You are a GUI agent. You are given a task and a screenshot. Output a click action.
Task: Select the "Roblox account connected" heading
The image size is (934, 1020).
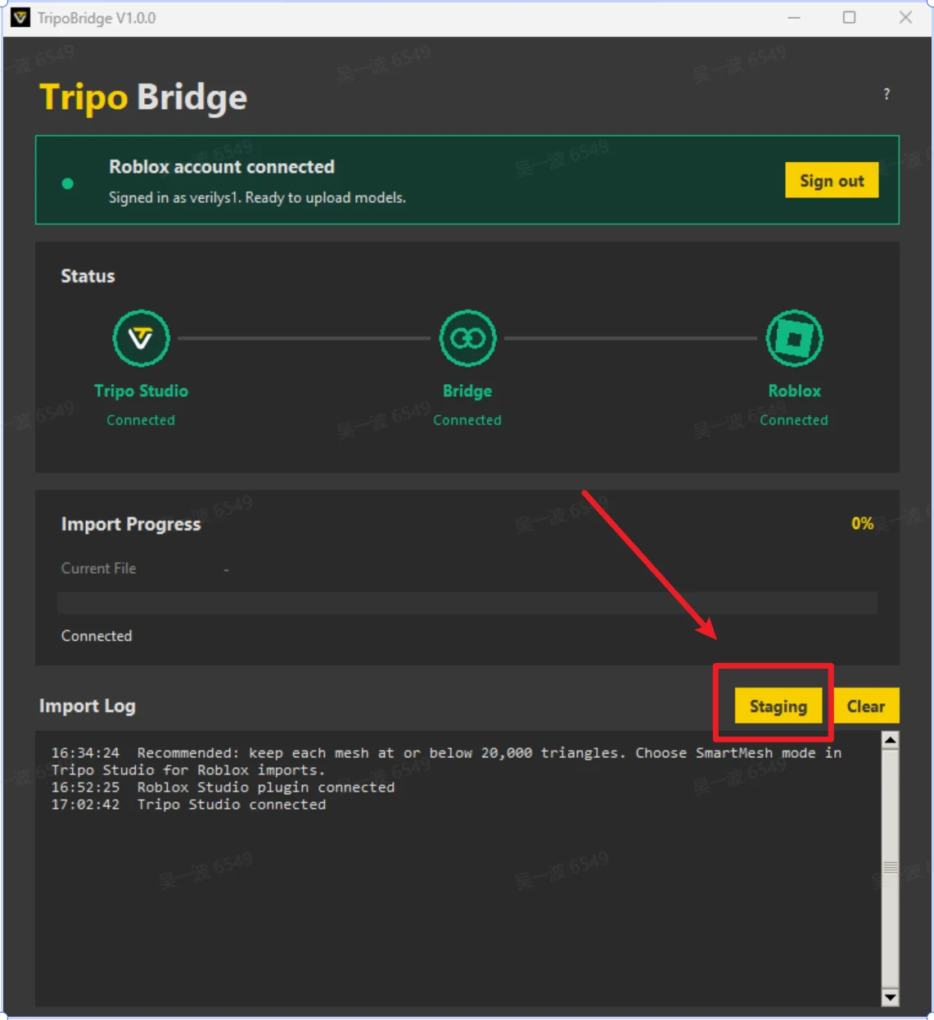[x=222, y=167]
